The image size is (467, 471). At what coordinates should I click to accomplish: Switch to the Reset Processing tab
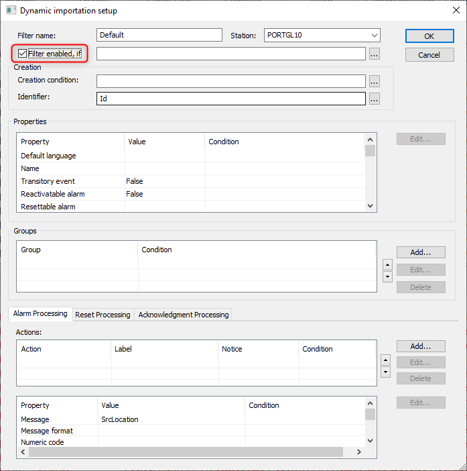tap(103, 315)
